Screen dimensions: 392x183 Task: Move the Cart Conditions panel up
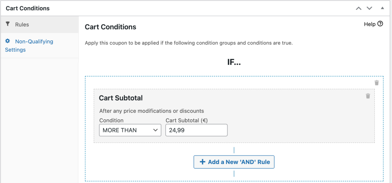[358, 8]
